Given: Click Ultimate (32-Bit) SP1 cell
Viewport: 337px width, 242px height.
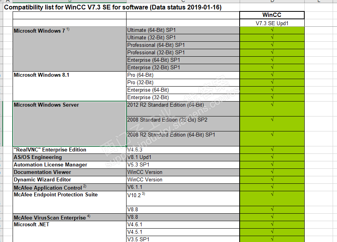Looking at the screenshot, I should pyautogui.click(x=183, y=38).
